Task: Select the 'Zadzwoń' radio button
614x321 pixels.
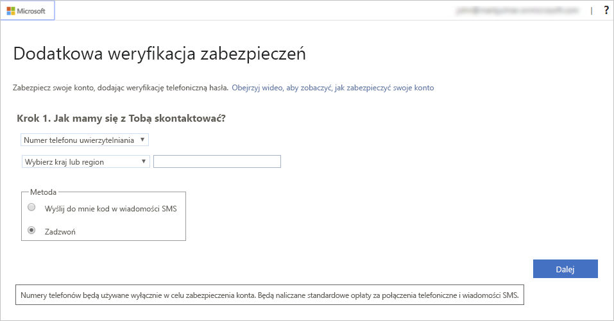Action: point(31,230)
